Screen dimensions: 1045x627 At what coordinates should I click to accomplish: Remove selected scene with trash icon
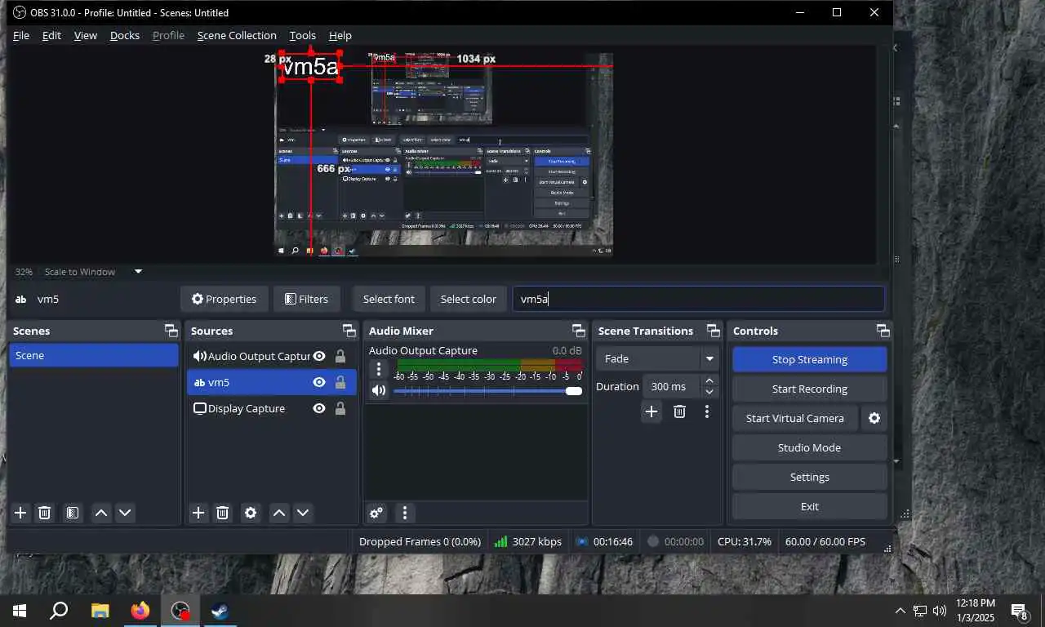click(x=45, y=513)
